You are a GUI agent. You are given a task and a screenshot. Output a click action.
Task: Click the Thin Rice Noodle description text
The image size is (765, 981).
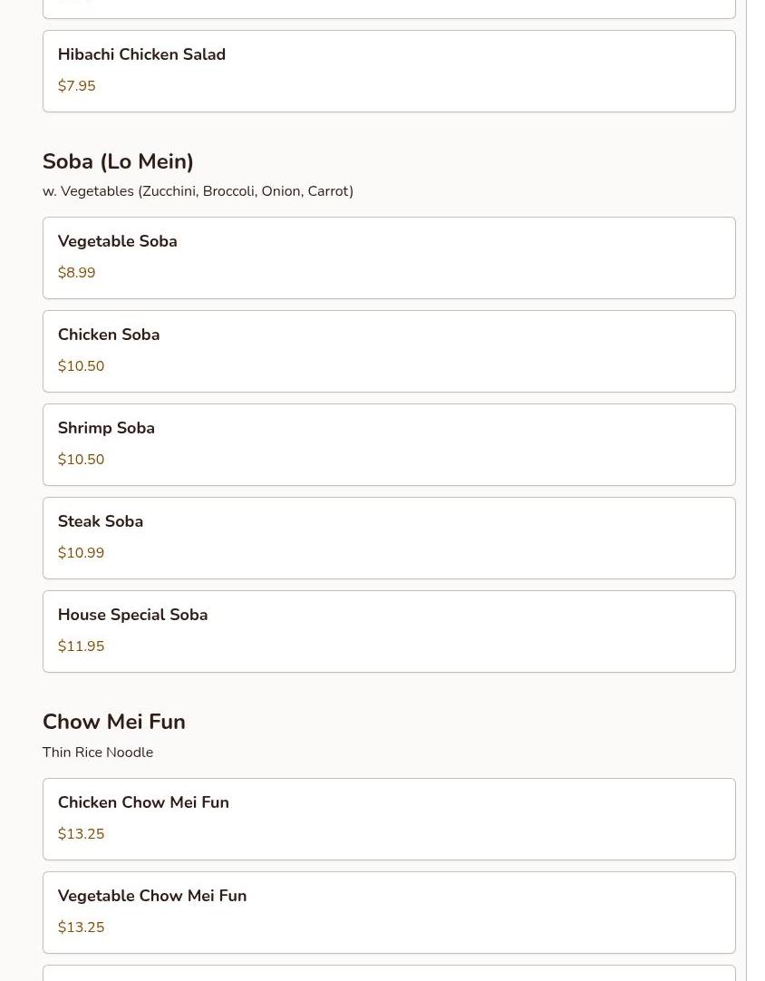point(98,753)
